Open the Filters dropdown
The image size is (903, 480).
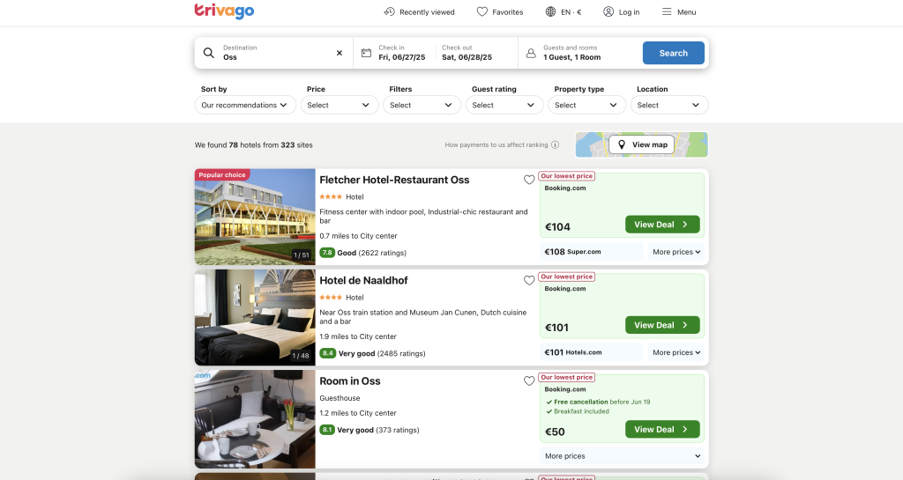click(x=422, y=105)
